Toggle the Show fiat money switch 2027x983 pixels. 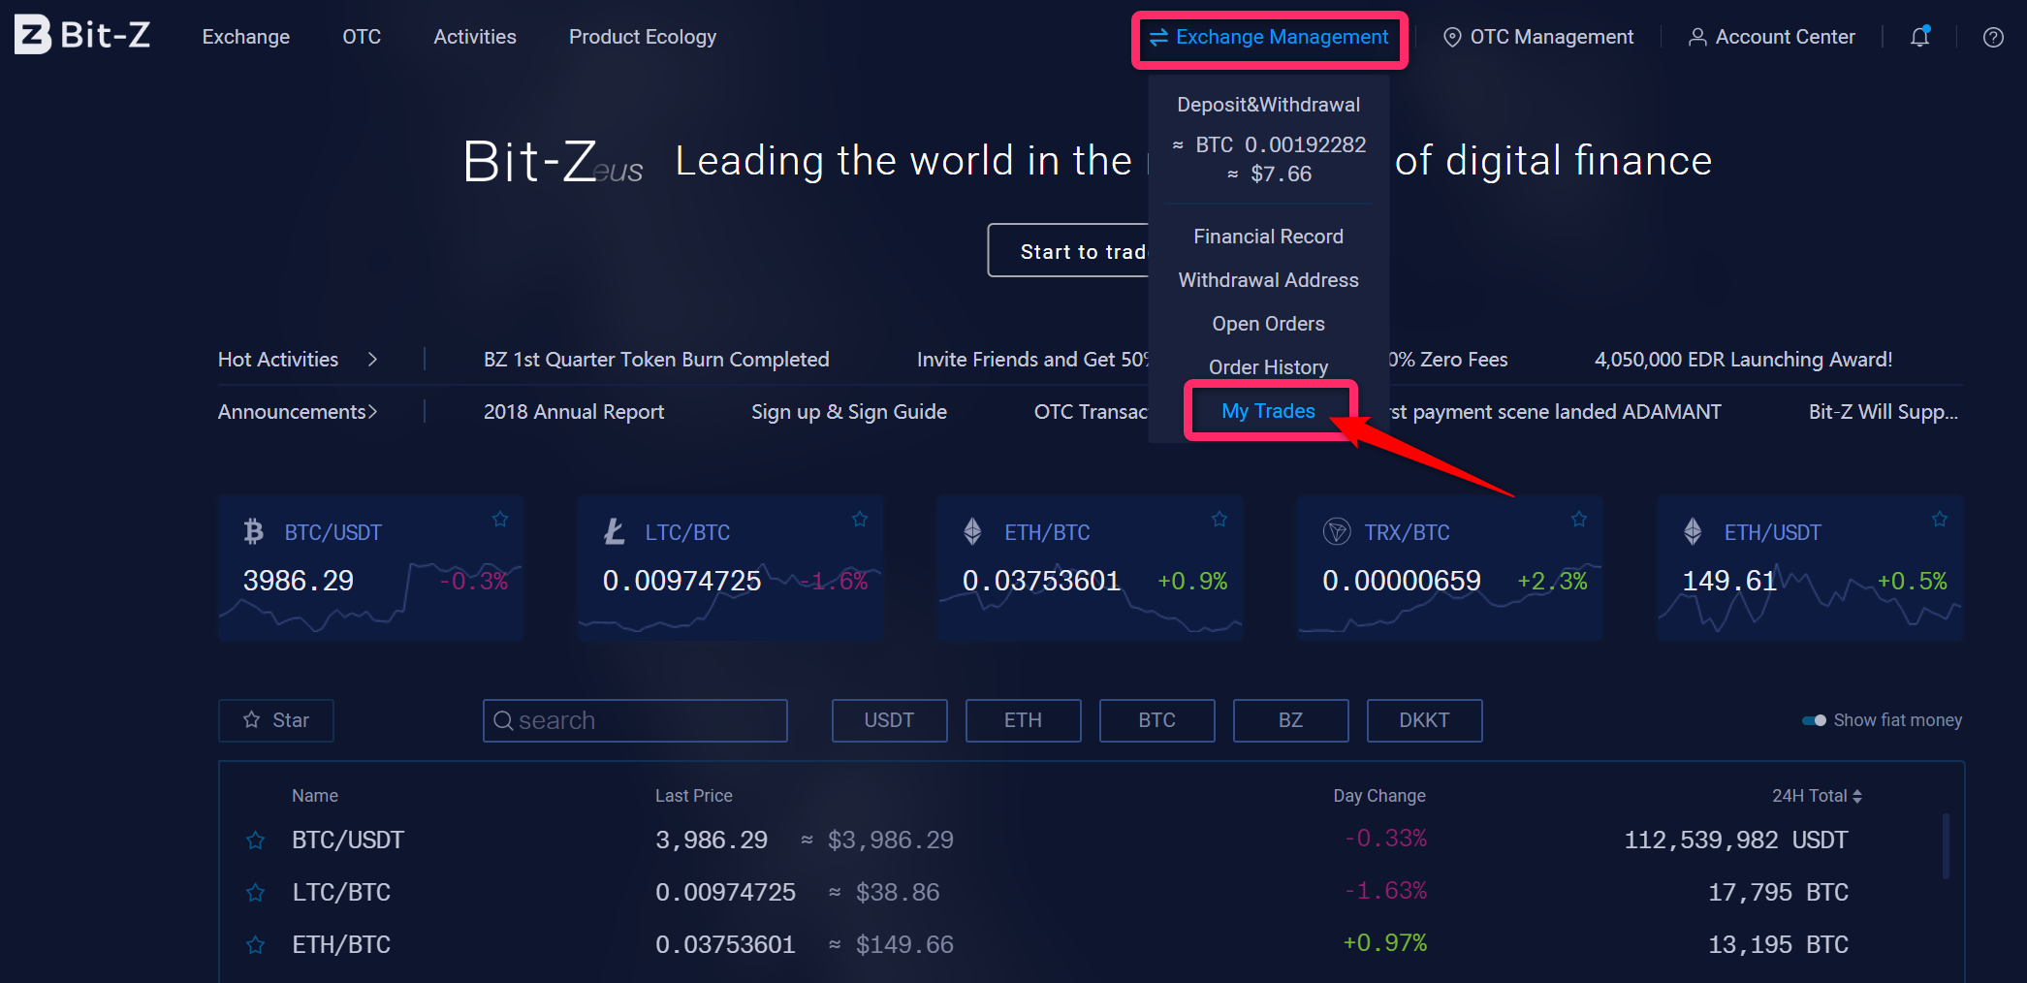[1814, 720]
